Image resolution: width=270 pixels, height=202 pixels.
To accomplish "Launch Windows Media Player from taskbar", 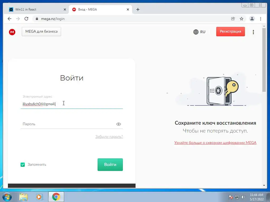I will click(x=39, y=197).
